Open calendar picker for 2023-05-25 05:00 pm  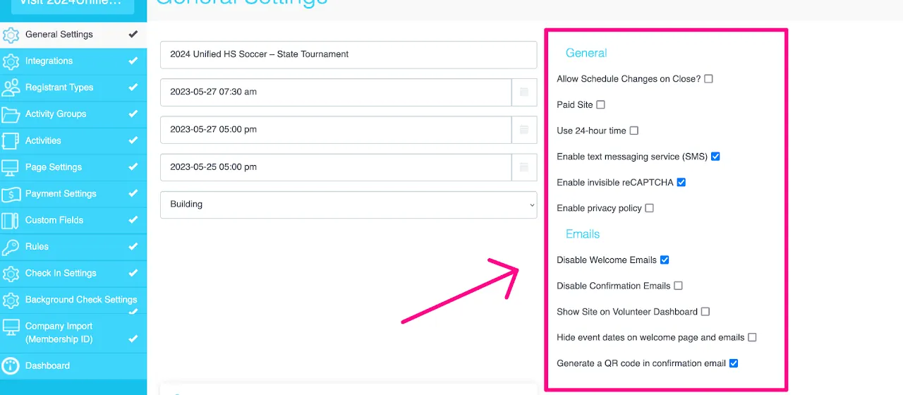[524, 167]
